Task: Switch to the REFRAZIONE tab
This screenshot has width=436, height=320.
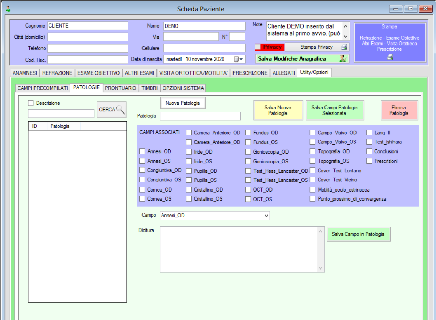Action: [57, 73]
